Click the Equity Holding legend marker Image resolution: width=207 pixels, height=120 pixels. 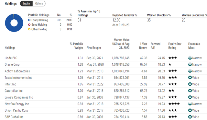(x=29, y=20)
